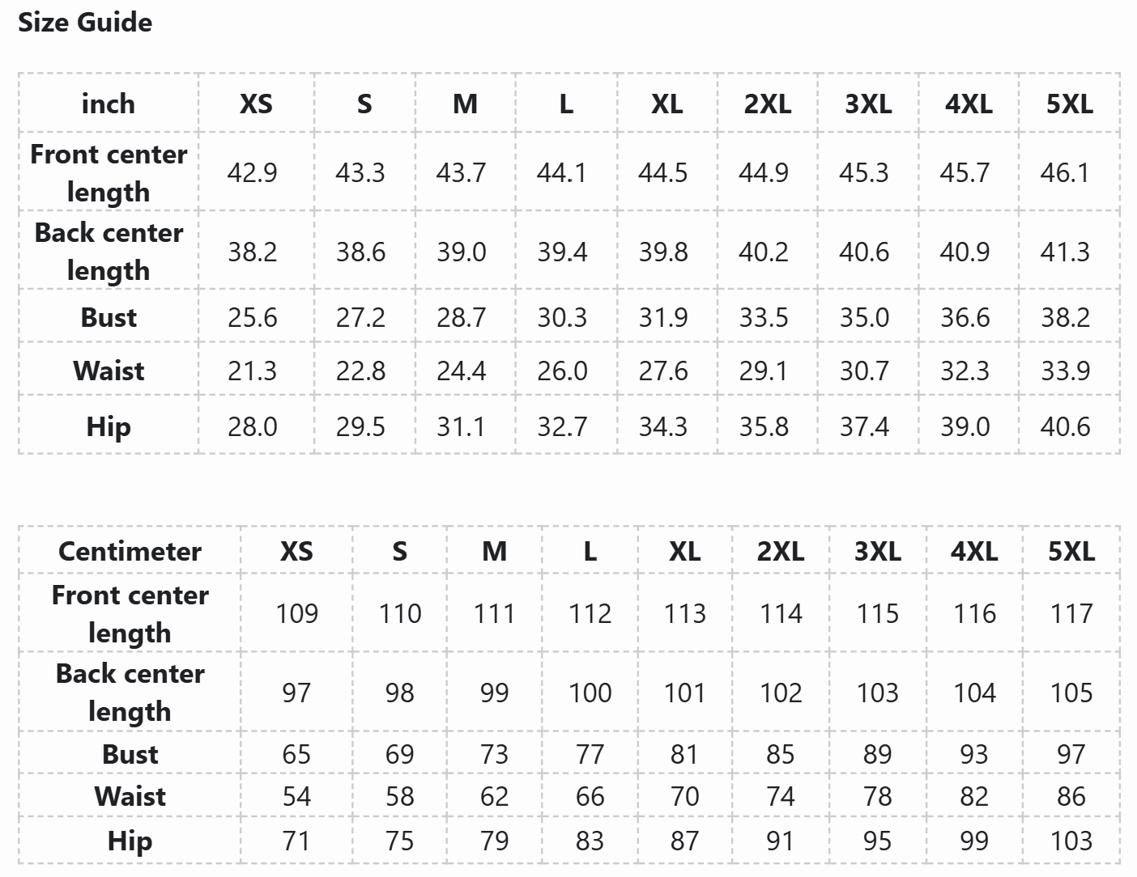The width and height of the screenshot is (1137, 877).
Task: Select the 109 front center length cell
Action: click(x=296, y=613)
